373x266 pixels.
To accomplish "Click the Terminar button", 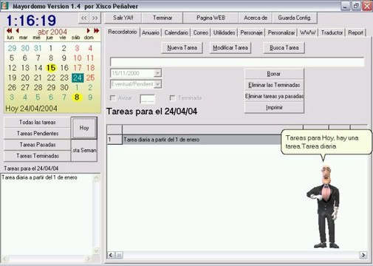I will [x=162, y=18].
